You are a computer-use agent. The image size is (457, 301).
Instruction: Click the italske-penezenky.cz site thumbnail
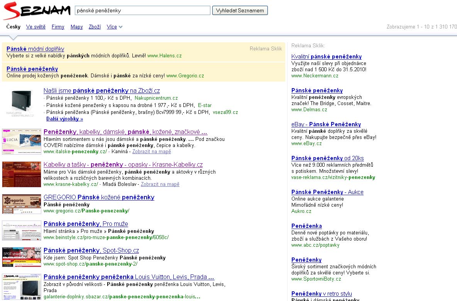coord(22,142)
